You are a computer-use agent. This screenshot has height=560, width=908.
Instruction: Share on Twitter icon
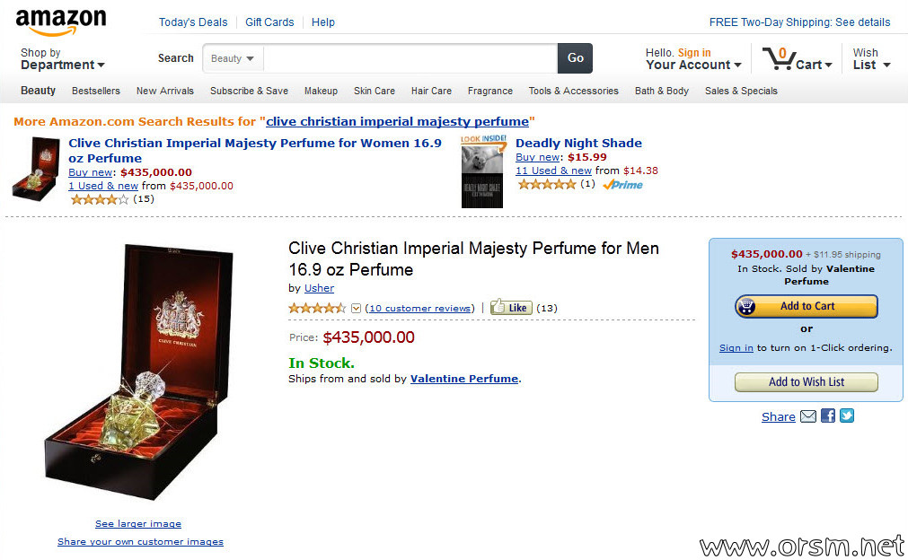tap(847, 416)
